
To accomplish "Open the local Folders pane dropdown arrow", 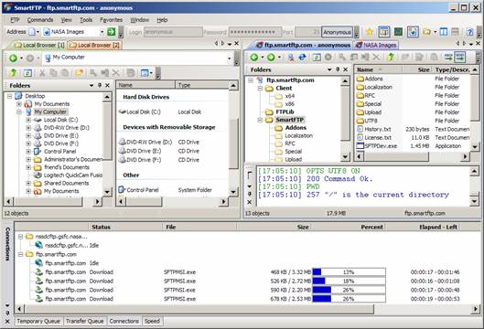I will pos(91,85).
